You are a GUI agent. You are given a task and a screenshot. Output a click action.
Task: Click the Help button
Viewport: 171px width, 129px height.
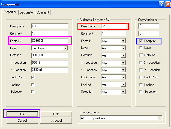[56, 114]
